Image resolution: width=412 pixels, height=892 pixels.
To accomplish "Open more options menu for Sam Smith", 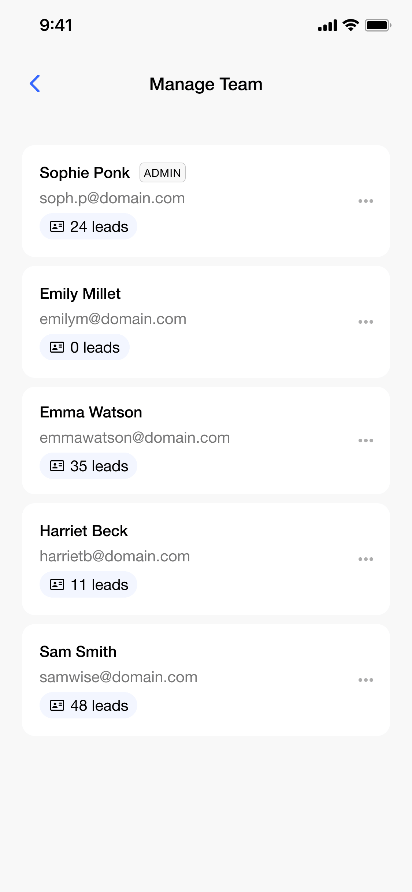I will (x=365, y=680).
